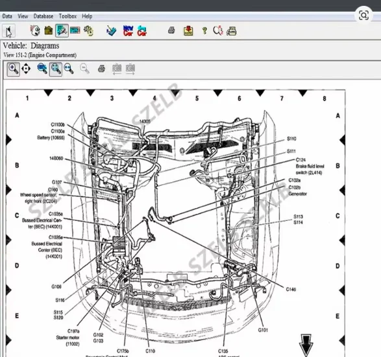Image resolution: width=381 pixels, height=357 pixels.
Task: Click the 'C160' wheel speed sensor label
Action: point(53,189)
